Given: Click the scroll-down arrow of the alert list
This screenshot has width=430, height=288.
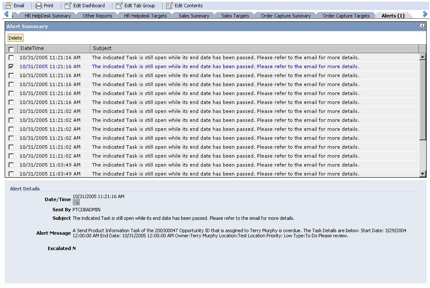Looking at the screenshot, I should [x=423, y=173].
